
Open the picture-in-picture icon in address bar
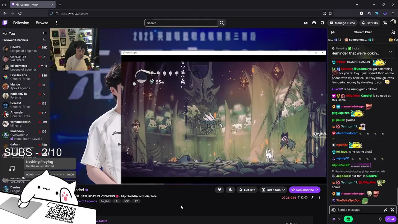click(x=324, y=13)
